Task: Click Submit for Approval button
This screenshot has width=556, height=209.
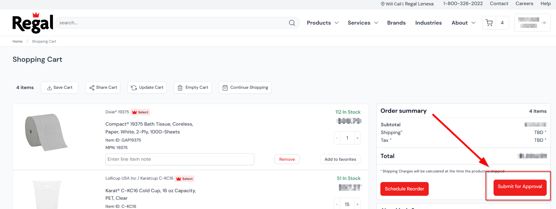Action: pos(520,187)
